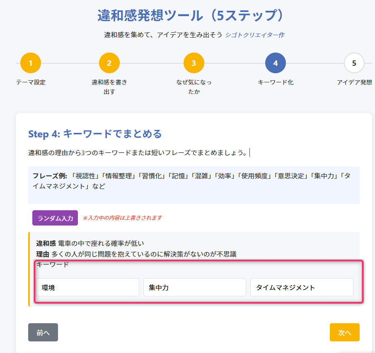375x353 pixels.
Task: Click the red overwrite warning note
Action: coord(122,218)
